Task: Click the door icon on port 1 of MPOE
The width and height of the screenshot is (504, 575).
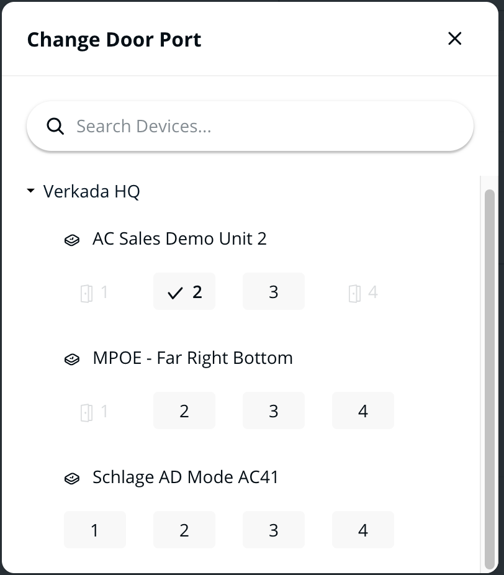Action: point(87,412)
